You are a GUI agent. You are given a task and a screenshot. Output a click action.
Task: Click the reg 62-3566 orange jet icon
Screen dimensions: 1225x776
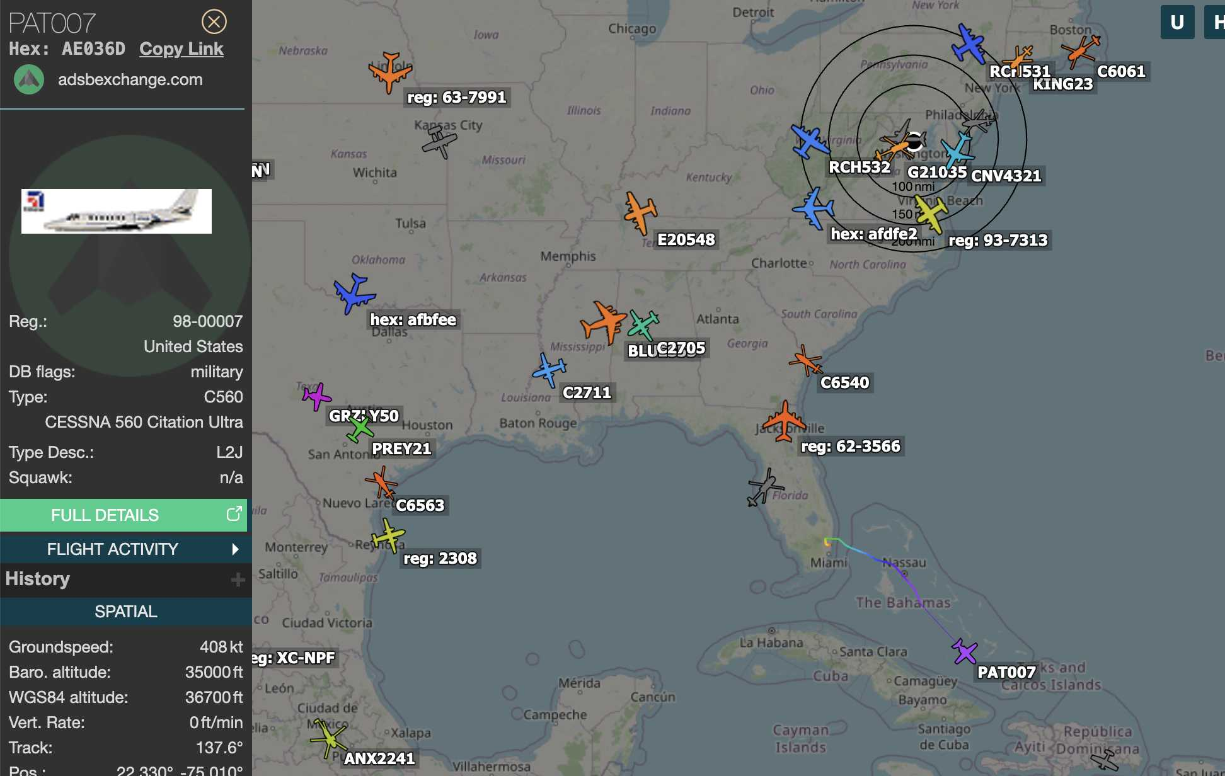784,421
